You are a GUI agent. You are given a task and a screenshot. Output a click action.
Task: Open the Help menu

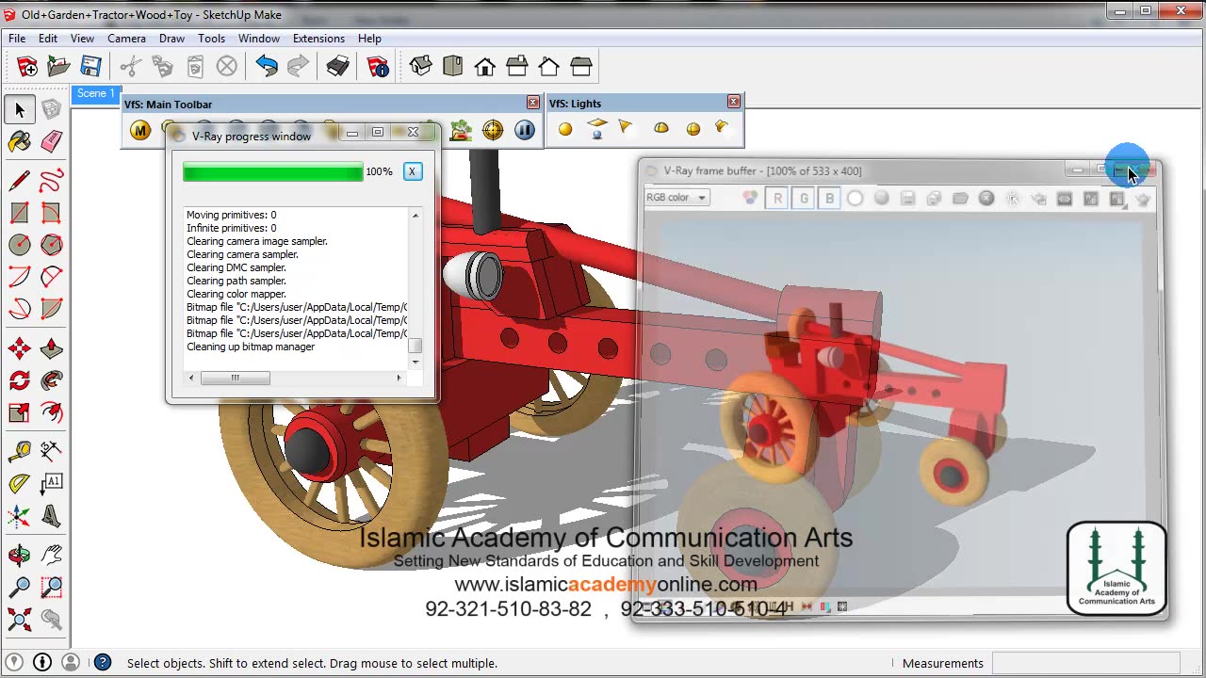(369, 39)
